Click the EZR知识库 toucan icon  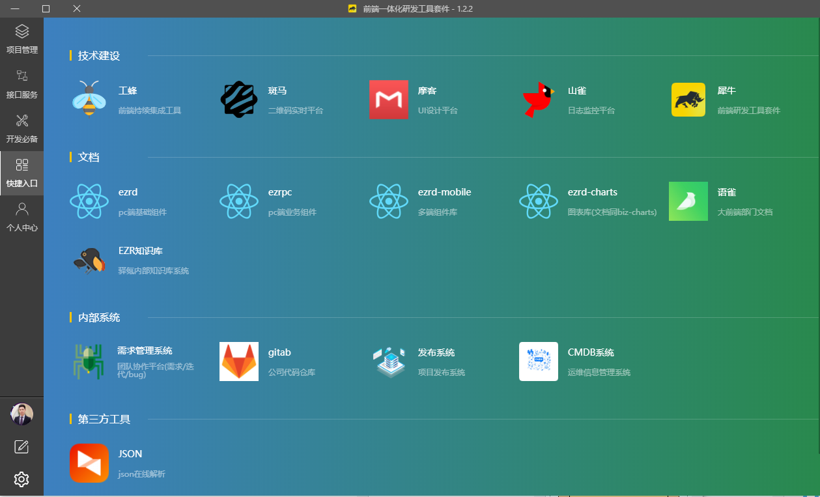[x=89, y=260]
